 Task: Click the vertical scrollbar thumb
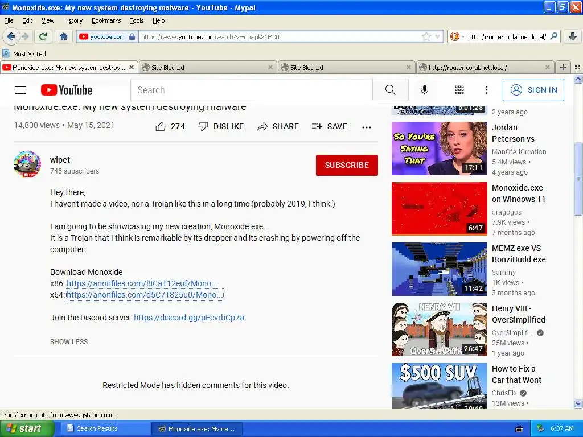pos(578,178)
